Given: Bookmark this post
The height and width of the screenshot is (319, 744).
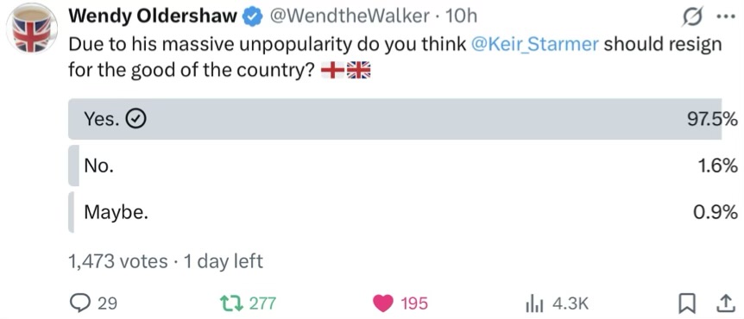Looking at the screenshot, I should coord(684,303).
